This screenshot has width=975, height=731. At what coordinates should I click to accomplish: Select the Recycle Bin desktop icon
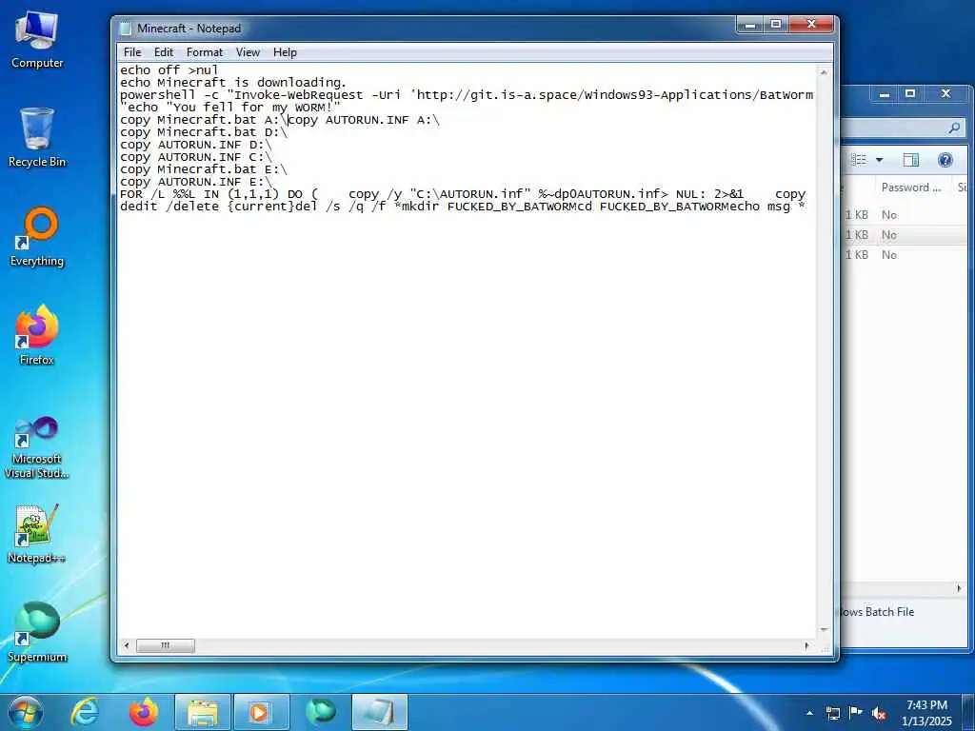[37, 138]
